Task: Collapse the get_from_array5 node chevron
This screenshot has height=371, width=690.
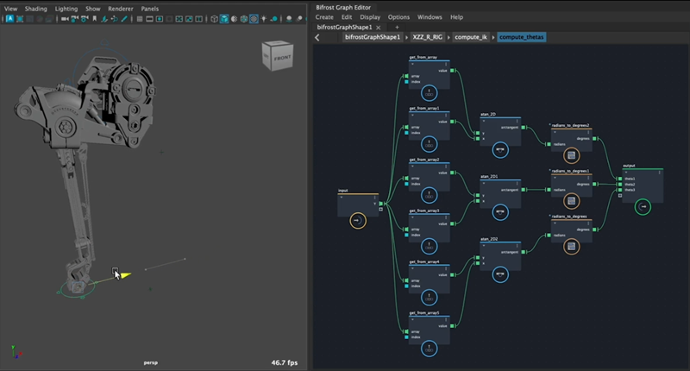Action: pyautogui.click(x=412, y=319)
